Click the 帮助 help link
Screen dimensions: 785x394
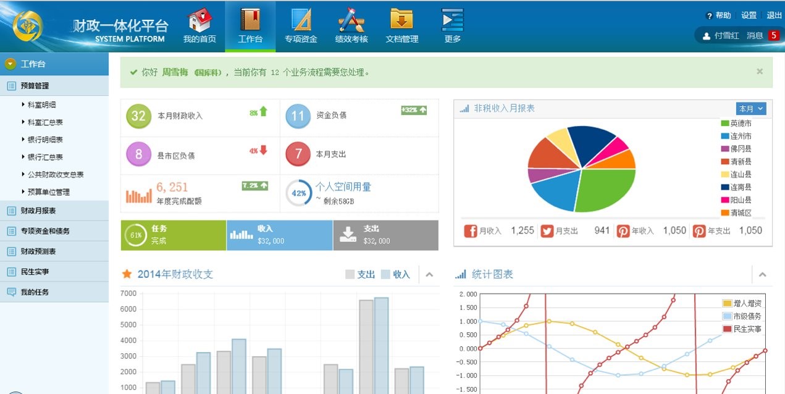(x=718, y=15)
